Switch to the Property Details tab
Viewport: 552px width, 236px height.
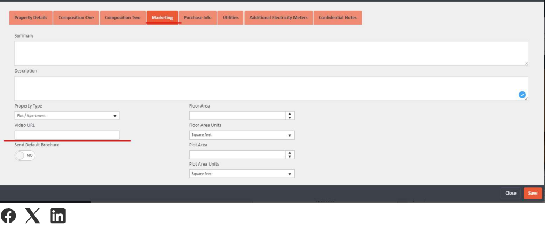click(31, 18)
